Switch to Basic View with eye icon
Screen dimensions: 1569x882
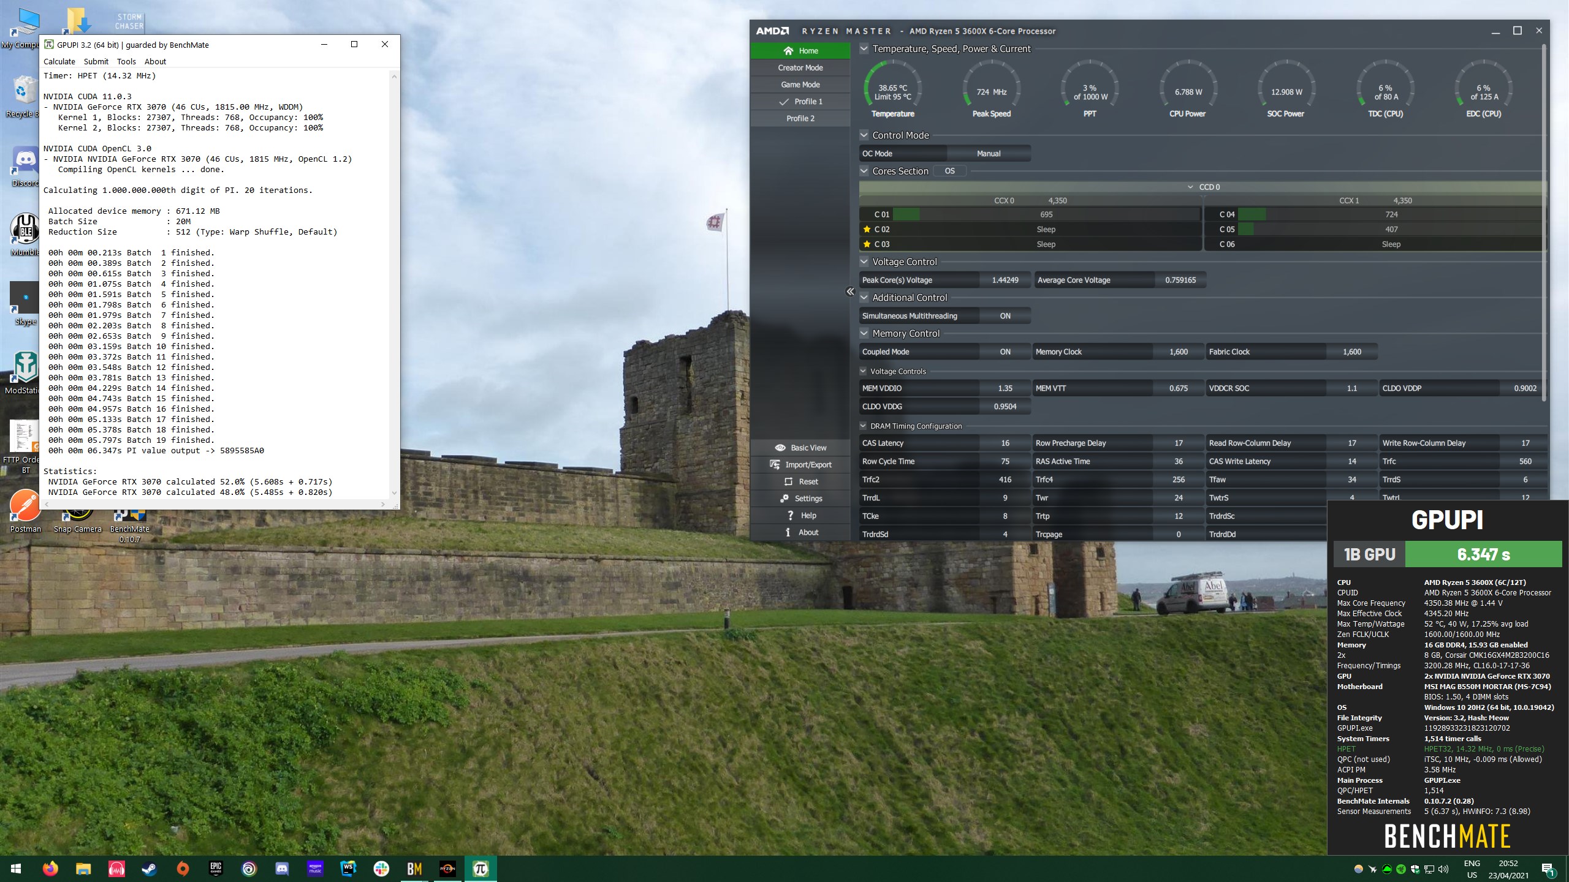pos(780,448)
